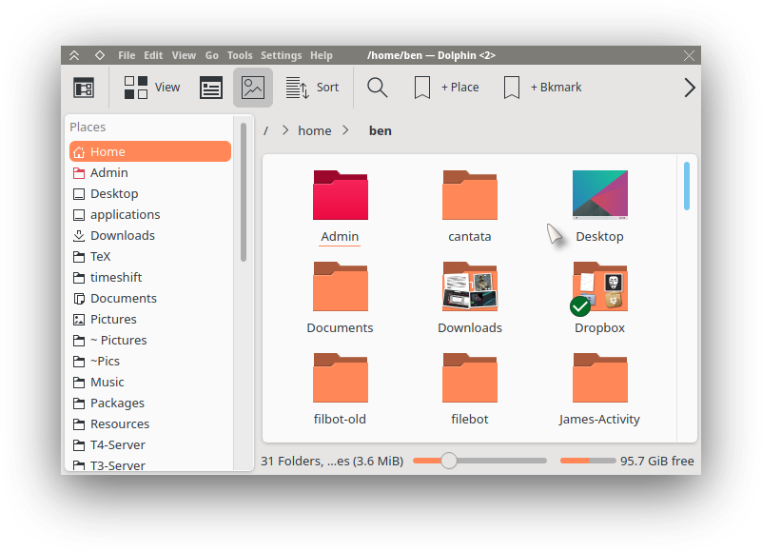This screenshot has height=551, width=762.
Task: Select Downloads in the Places panel
Action: pyautogui.click(x=122, y=235)
